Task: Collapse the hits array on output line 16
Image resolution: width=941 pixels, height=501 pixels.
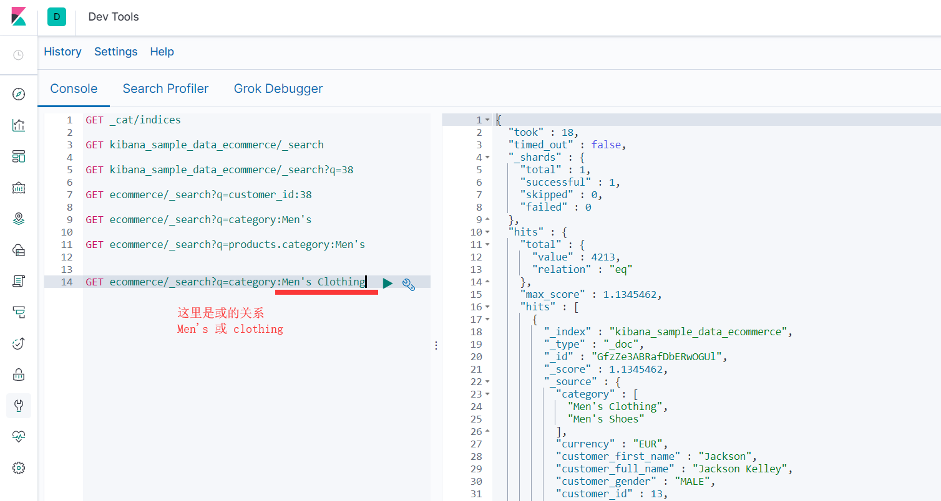Action: click(487, 307)
